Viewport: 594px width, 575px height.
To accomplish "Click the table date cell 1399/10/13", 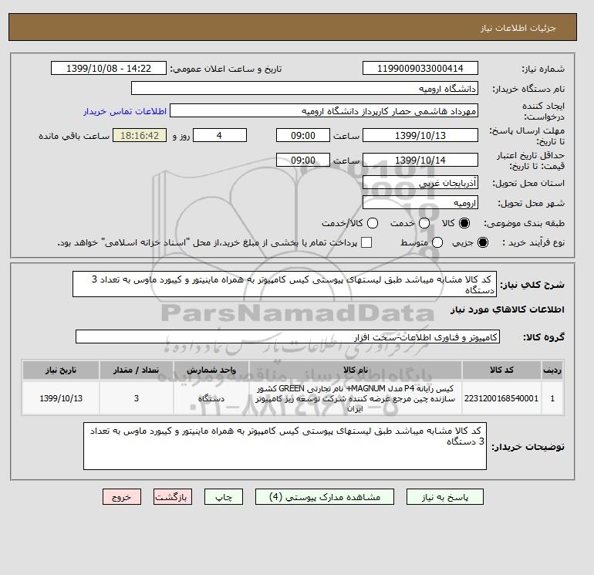I will (61, 398).
